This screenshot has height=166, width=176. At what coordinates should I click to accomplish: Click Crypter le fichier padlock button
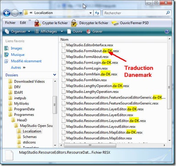click(51, 23)
